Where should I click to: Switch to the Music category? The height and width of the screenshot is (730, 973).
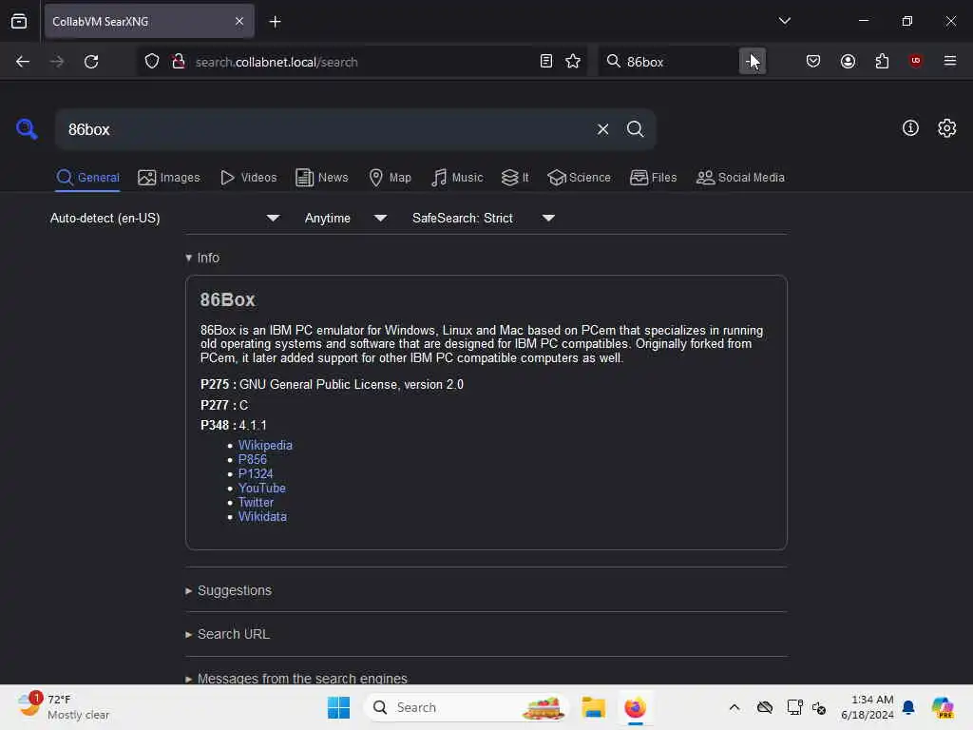457,178
